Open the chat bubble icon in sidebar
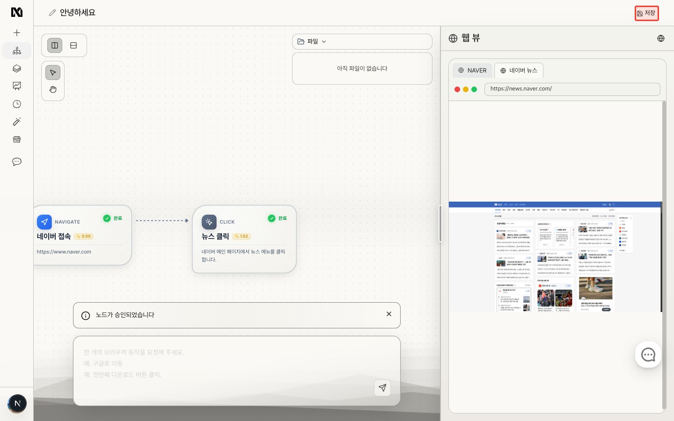Image resolution: width=674 pixels, height=421 pixels. 17,162
